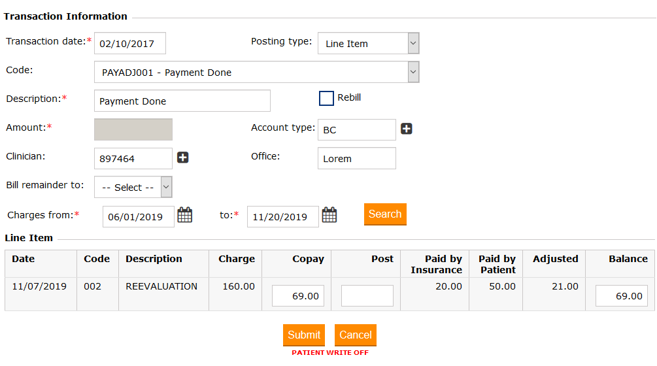Submit the transaction form

pos(304,335)
